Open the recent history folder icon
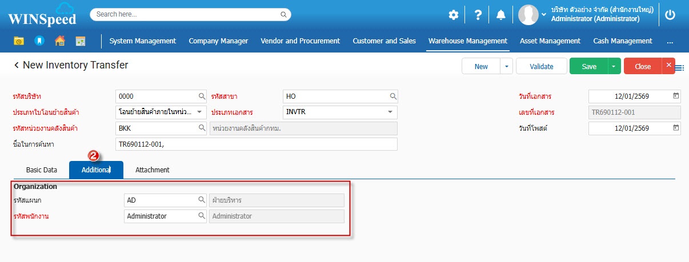This screenshot has width=689, height=262. tap(19, 41)
